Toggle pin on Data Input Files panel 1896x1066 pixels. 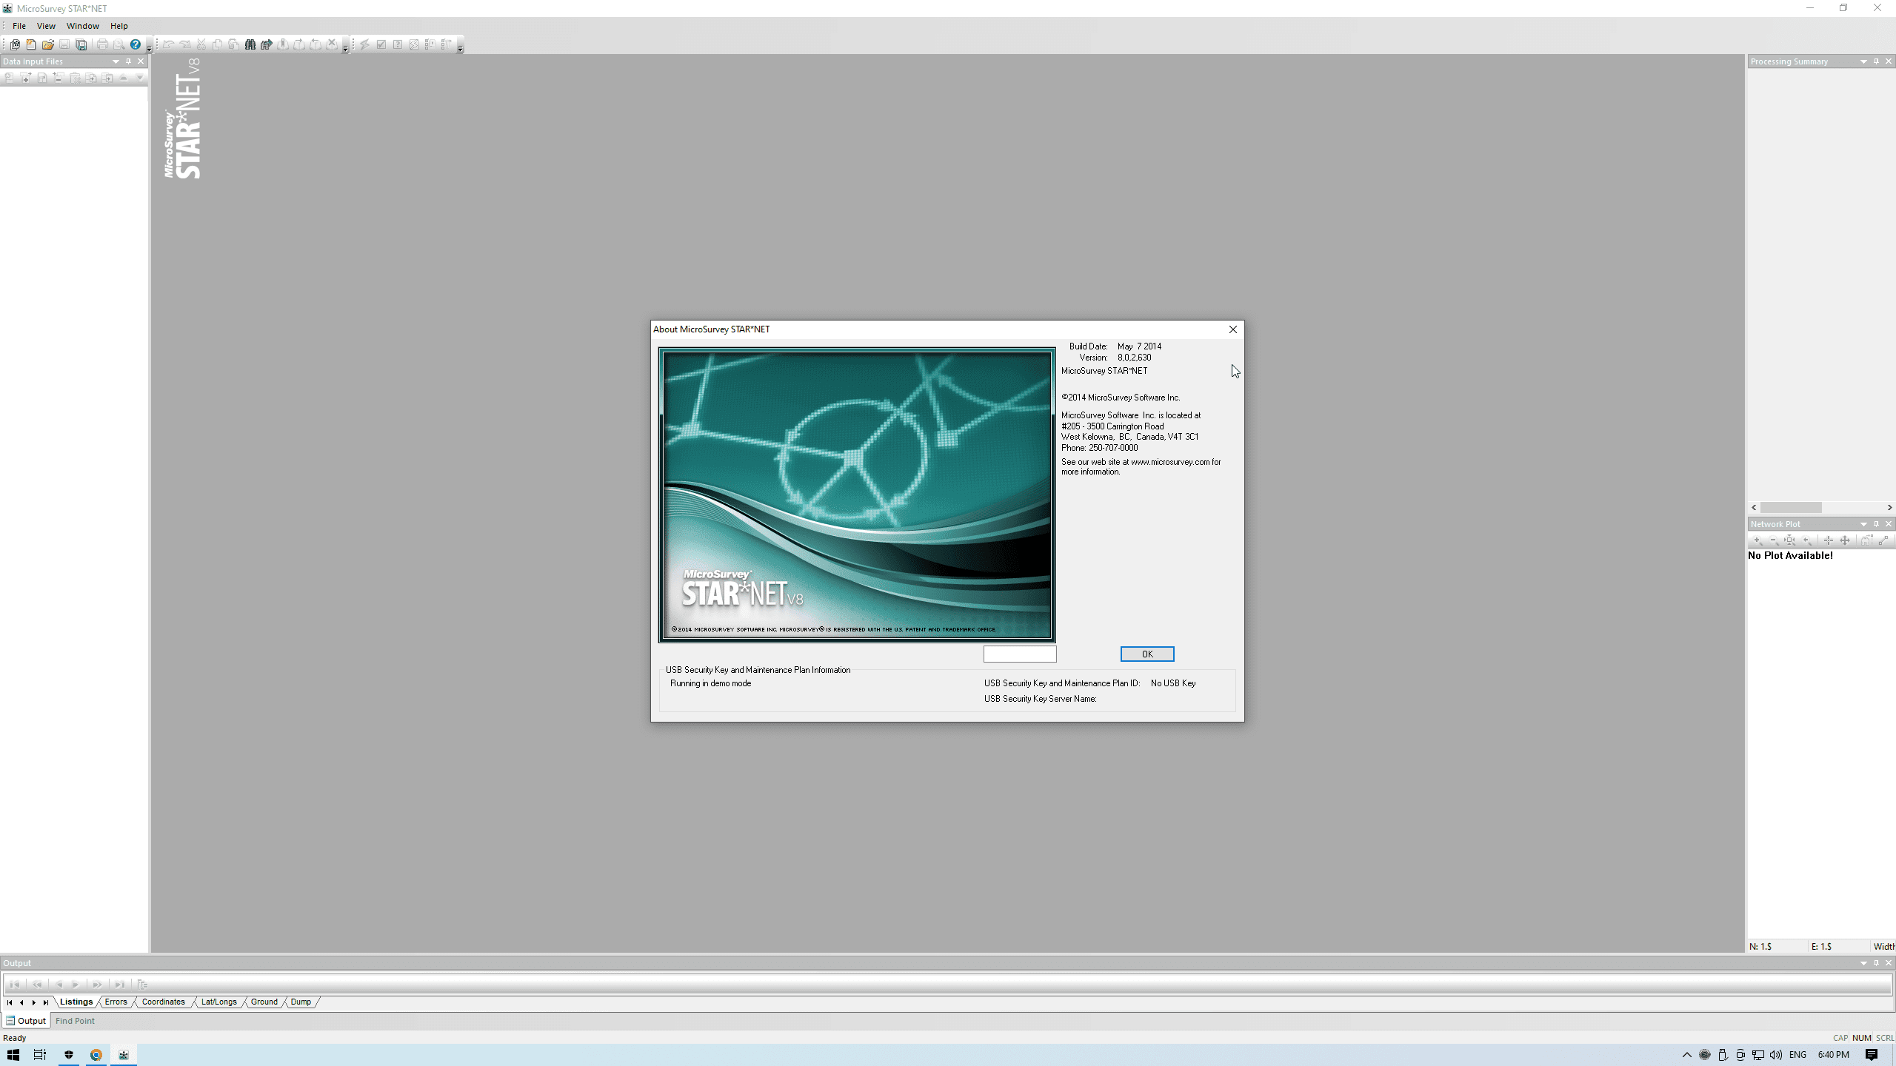(x=128, y=61)
